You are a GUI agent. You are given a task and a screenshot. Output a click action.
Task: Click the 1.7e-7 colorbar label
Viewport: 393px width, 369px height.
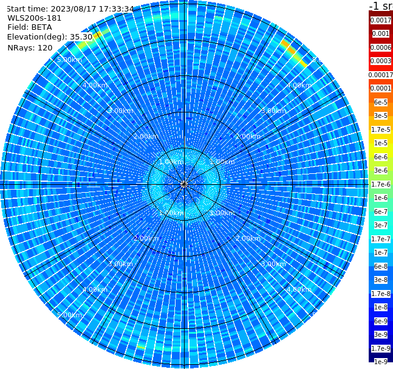pos(381,239)
